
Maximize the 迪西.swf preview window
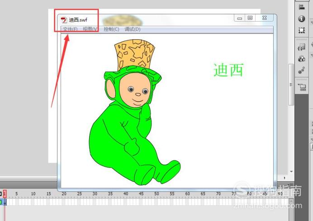coord(250,18)
